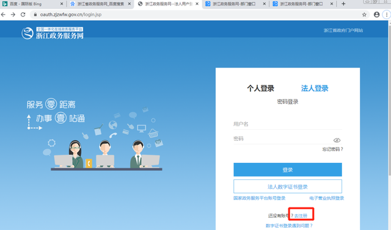Toggle password visibility eye icon
Viewport: 391px width, 230px height.
tap(337, 140)
